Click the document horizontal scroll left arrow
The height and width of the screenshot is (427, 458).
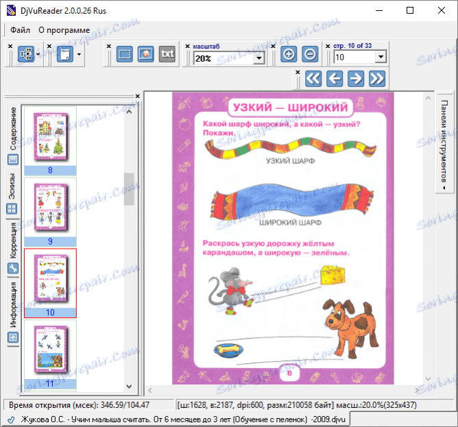pyautogui.click(x=150, y=390)
